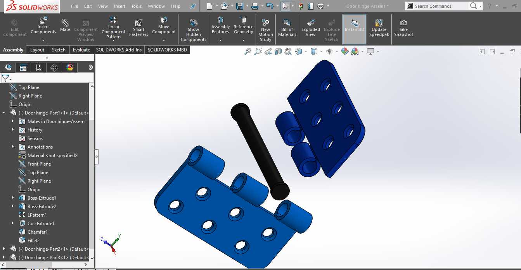Switch to SOLIDWORKS Add-Ins tab
The height and width of the screenshot is (270, 521).
click(x=119, y=50)
